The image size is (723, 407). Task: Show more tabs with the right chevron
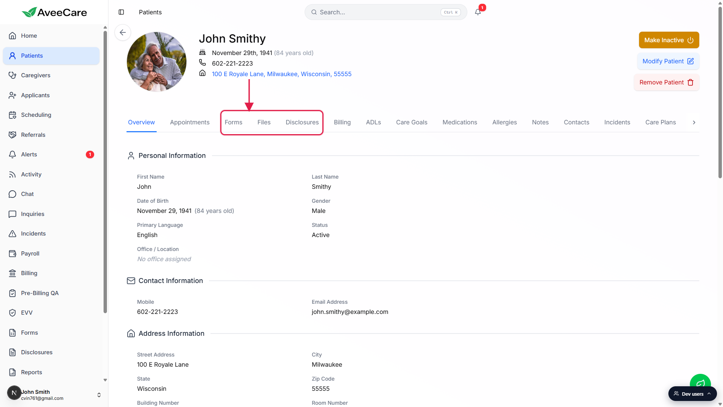[x=694, y=122]
